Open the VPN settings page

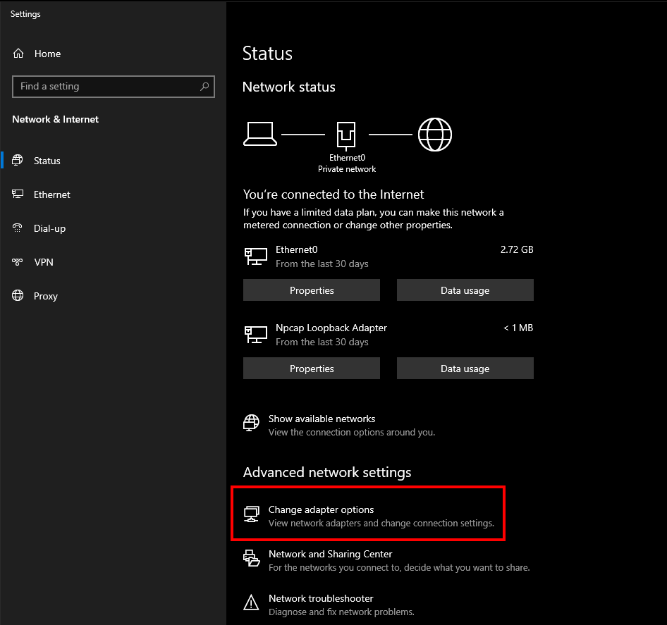click(44, 262)
